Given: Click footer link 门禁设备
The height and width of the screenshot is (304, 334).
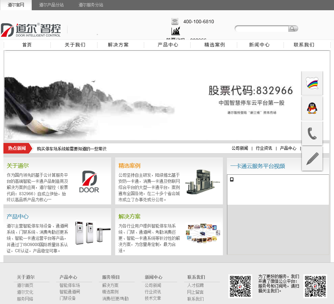Looking at the screenshot, I should point(67,298).
